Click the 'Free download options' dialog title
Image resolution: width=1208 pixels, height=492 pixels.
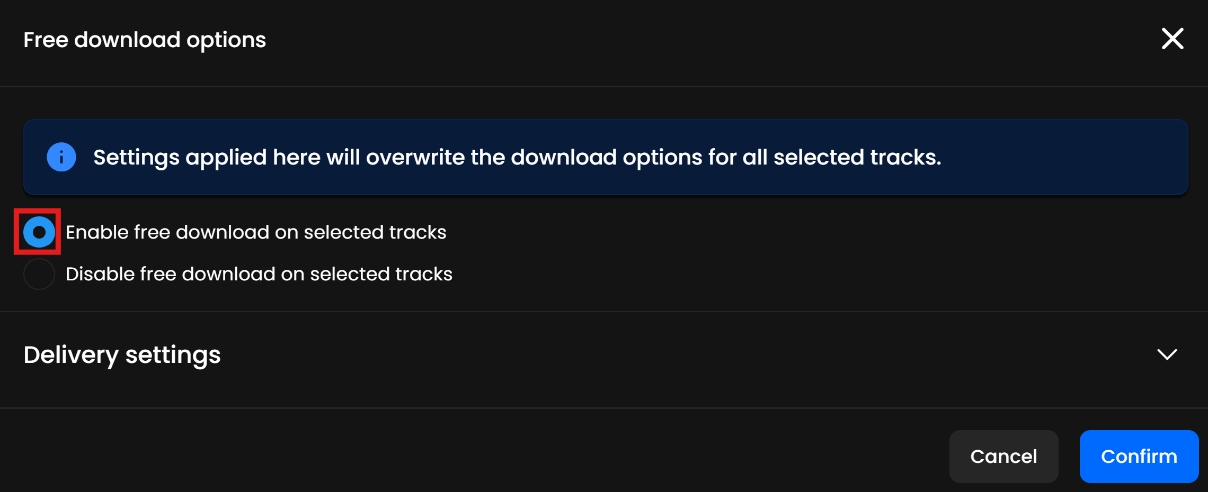(x=145, y=40)
